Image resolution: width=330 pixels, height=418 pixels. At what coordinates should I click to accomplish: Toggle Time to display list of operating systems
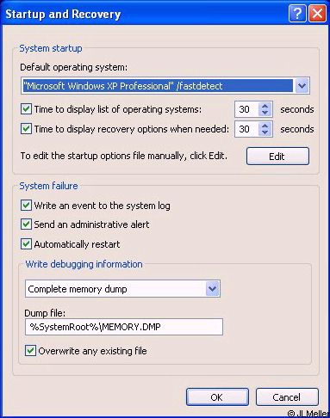(26, 109)
